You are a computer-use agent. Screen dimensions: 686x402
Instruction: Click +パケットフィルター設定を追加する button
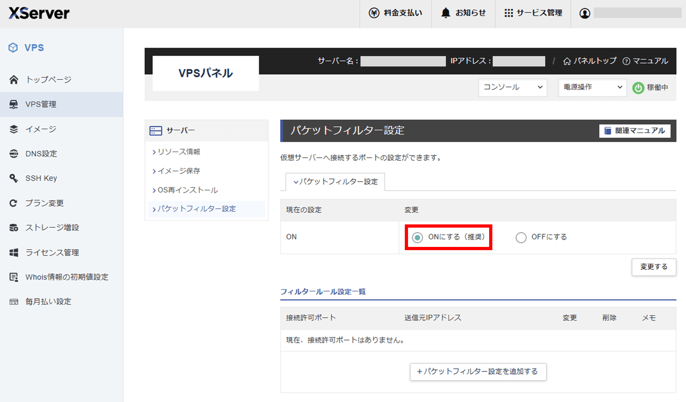pos(478,372)
